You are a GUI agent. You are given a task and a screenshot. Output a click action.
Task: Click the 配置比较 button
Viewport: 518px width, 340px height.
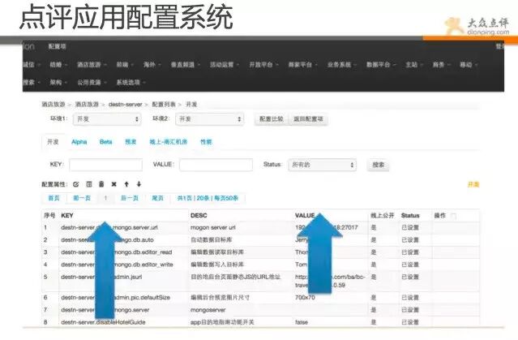[272, 119]
